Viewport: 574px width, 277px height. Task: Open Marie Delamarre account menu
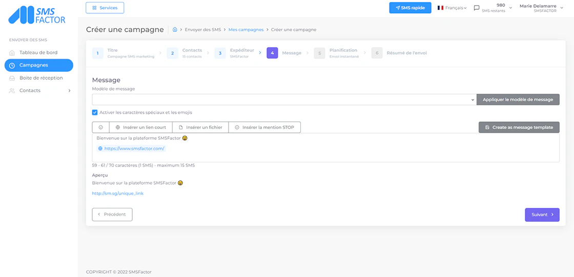pos(540,8)
